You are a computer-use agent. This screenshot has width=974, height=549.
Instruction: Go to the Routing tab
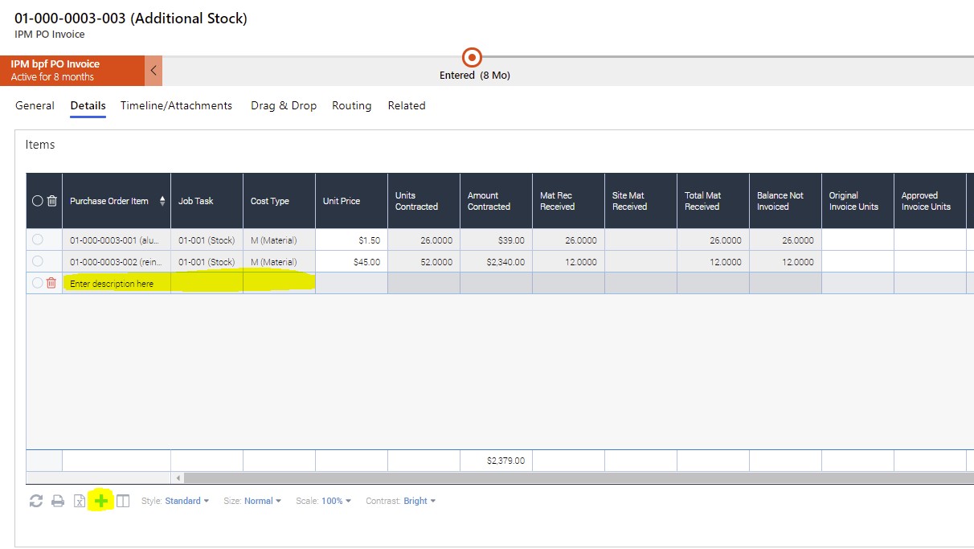352,105
